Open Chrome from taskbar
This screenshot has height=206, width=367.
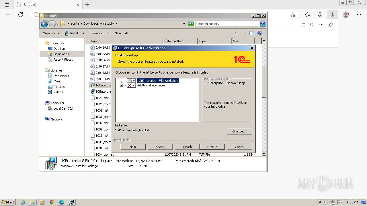pyautogui.click(x=52, y=202)
